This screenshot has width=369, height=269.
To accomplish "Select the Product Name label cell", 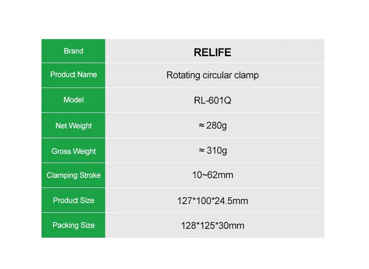I will coord(73,75).
